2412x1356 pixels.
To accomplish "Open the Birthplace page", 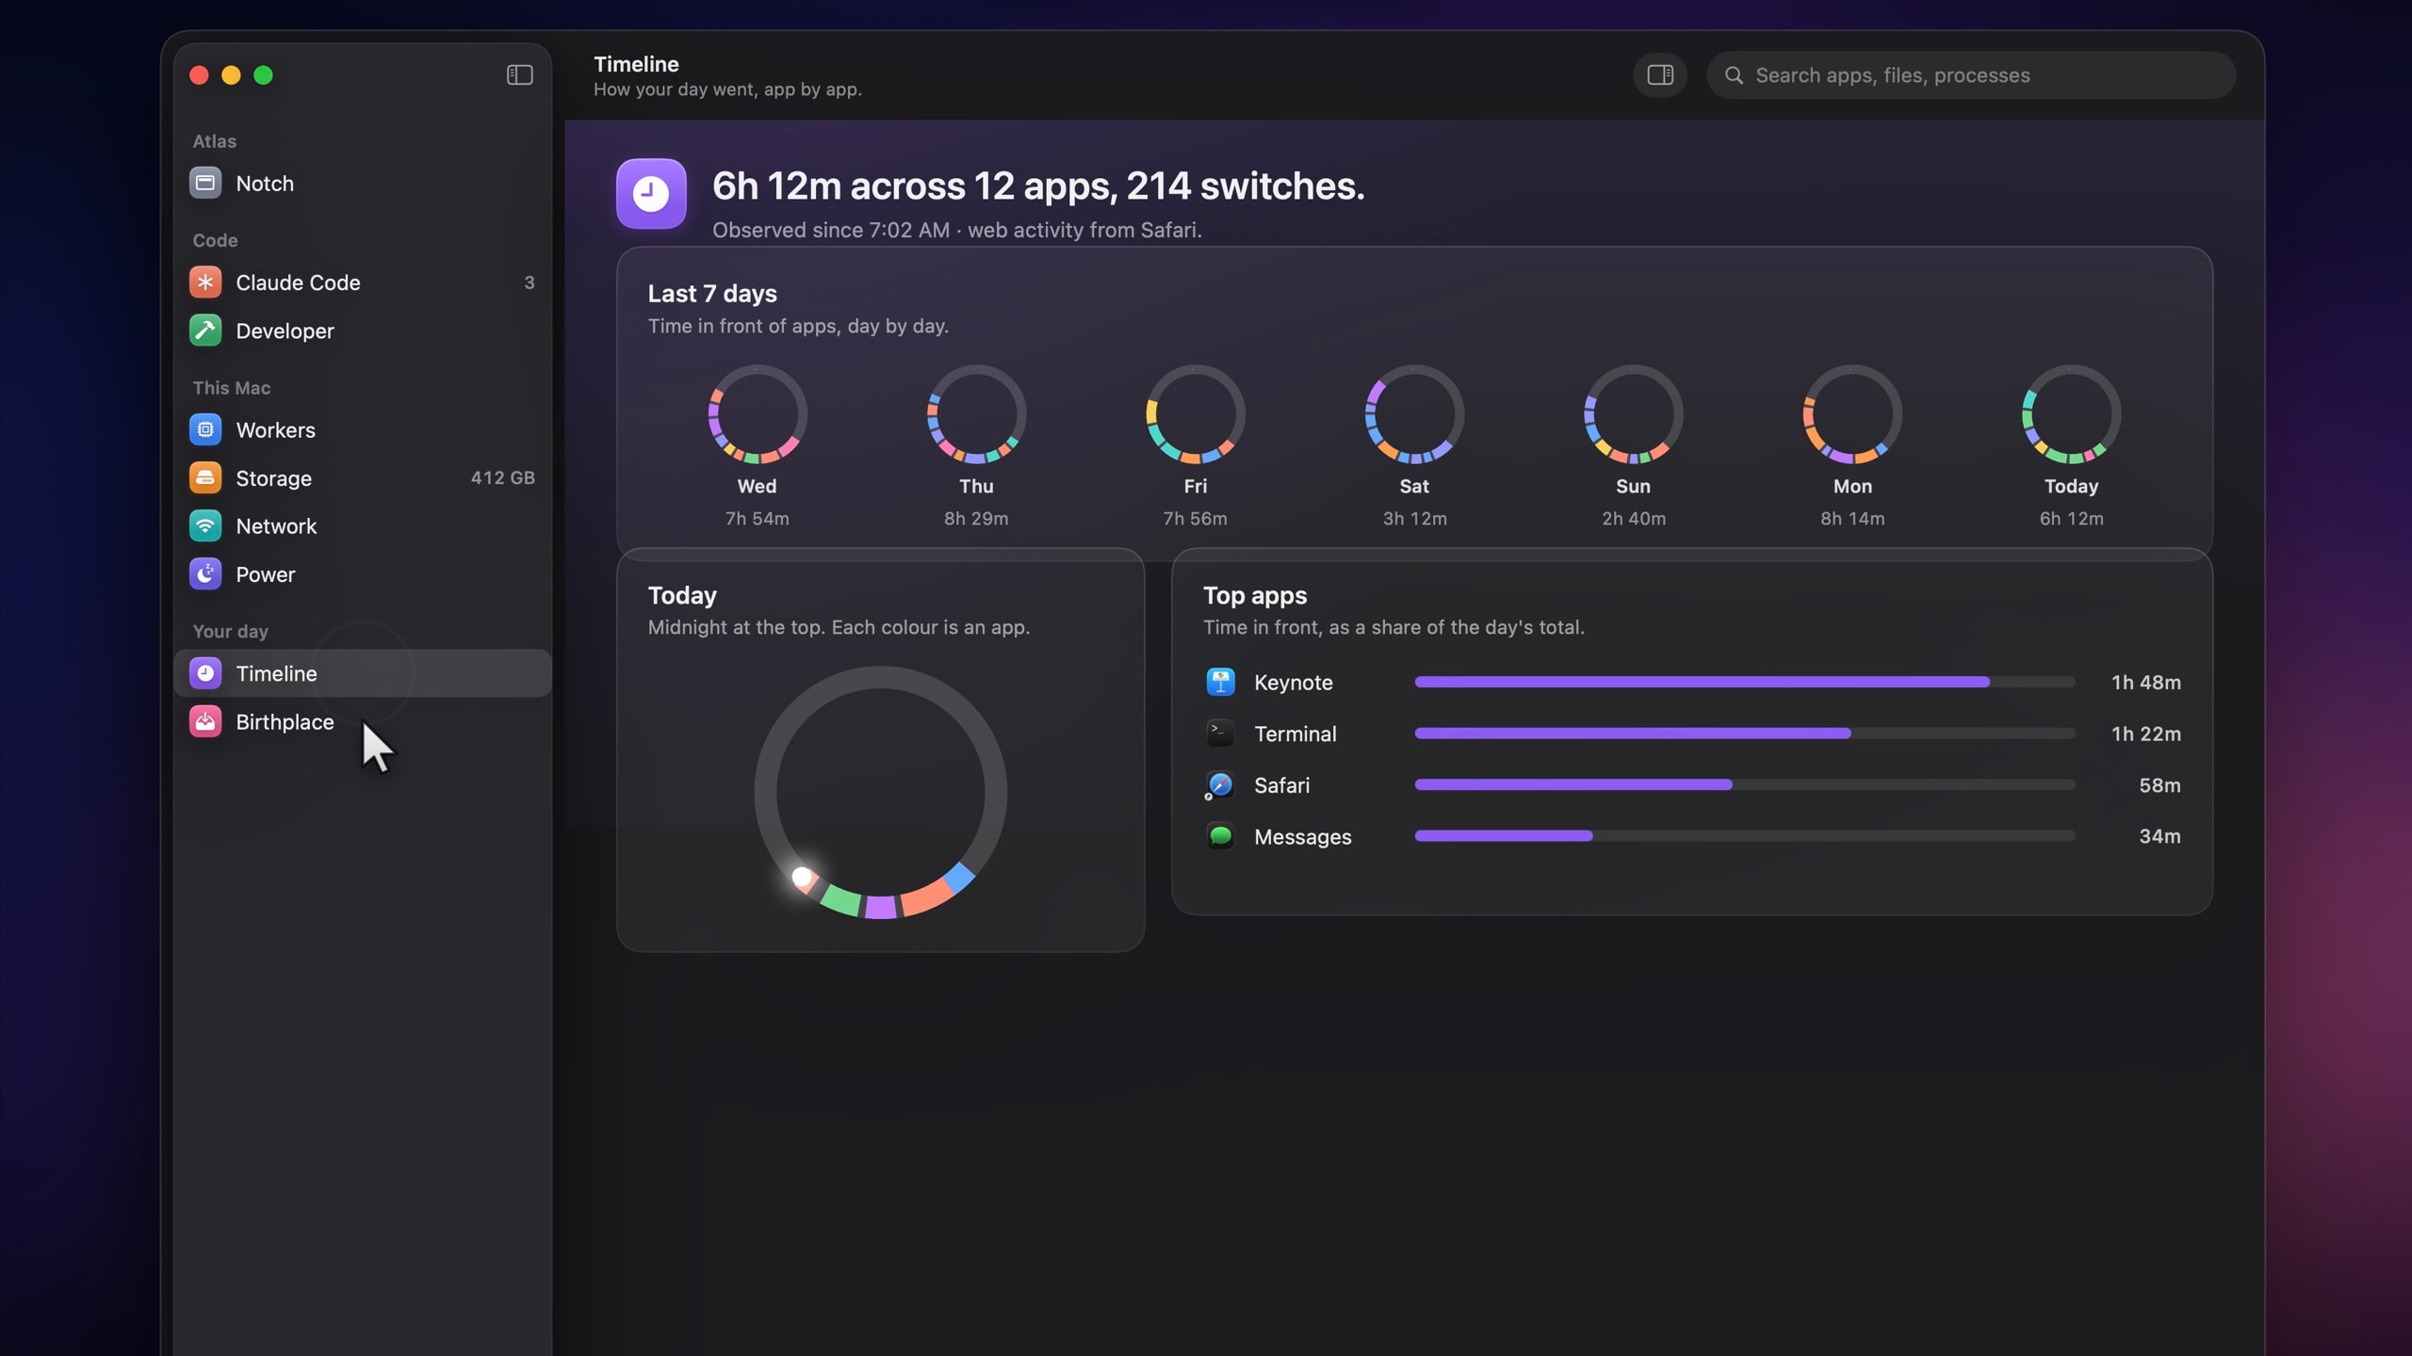I will pos(363,721).
